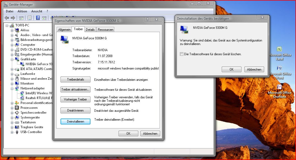Viewport: 296px width, 160px height.
Task: Select the Grafikkarte display adapter icon
Action: [17, 59]
